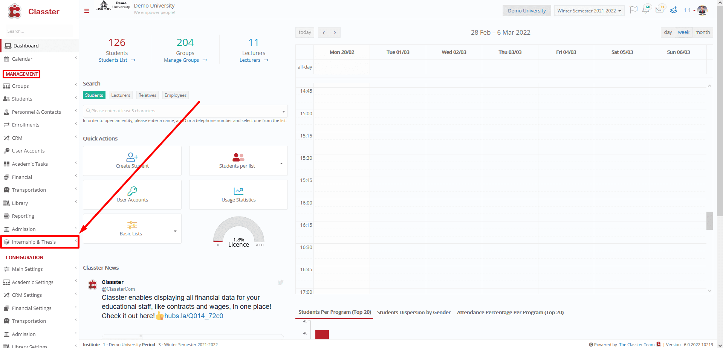The image size is (723, 348).
Task: Click the Classter Twitter avatar in news
Action: [x=93, y=285]
